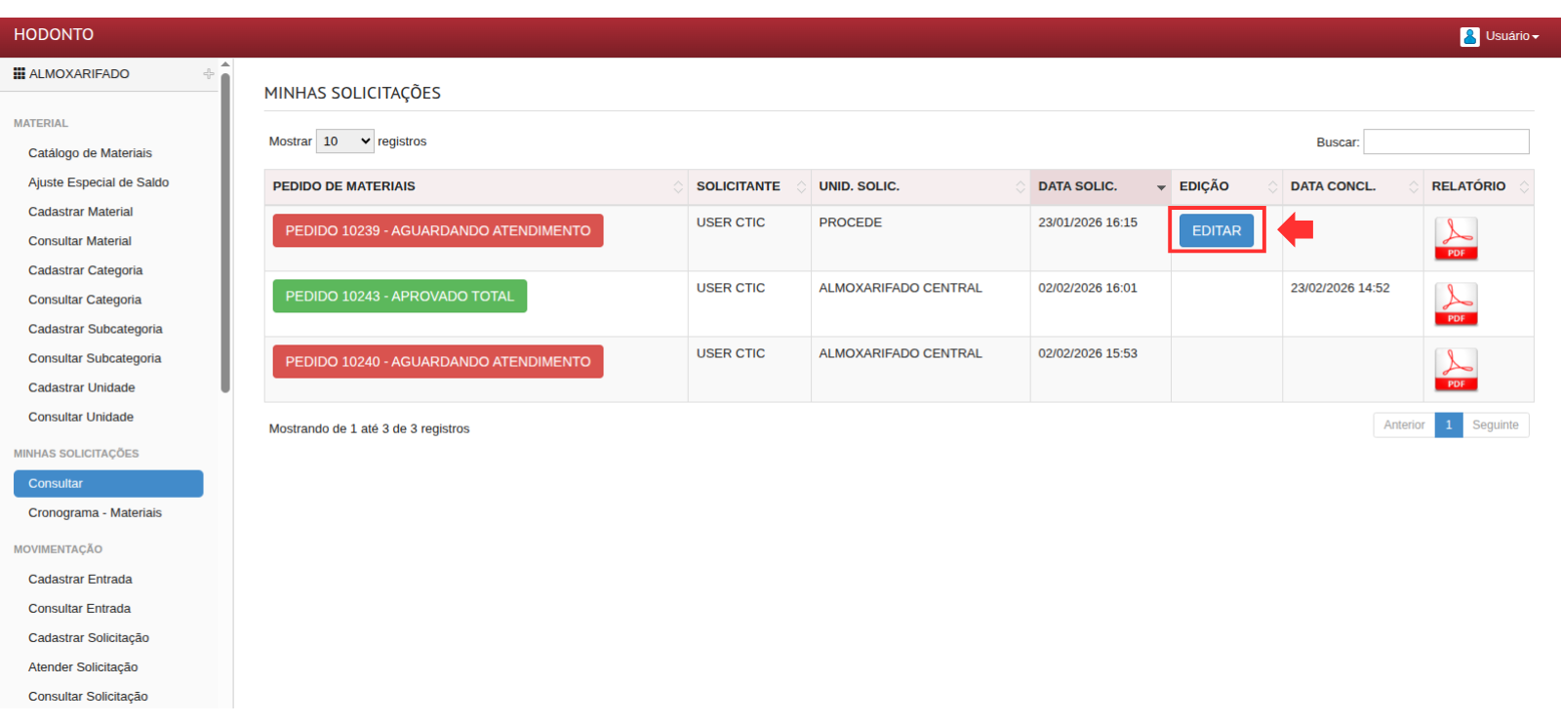Click Pedido 10243 Aprovado Total button
Image resolution: width=1561 pixels, height=726 pixels.
pos(399,297)
